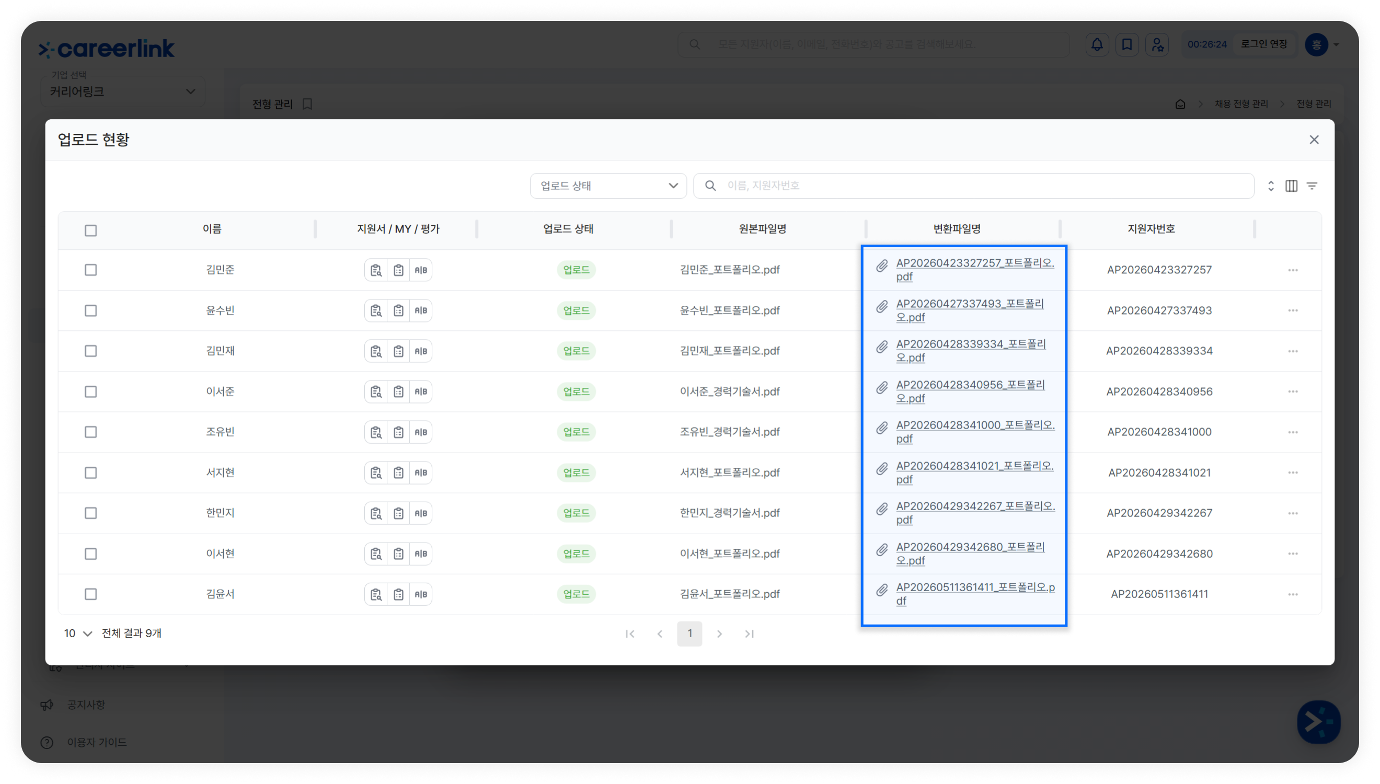This screenshot has height=784, width=1380.
Task: Go to page 1 in pagination
Action: tap(689, 634)
